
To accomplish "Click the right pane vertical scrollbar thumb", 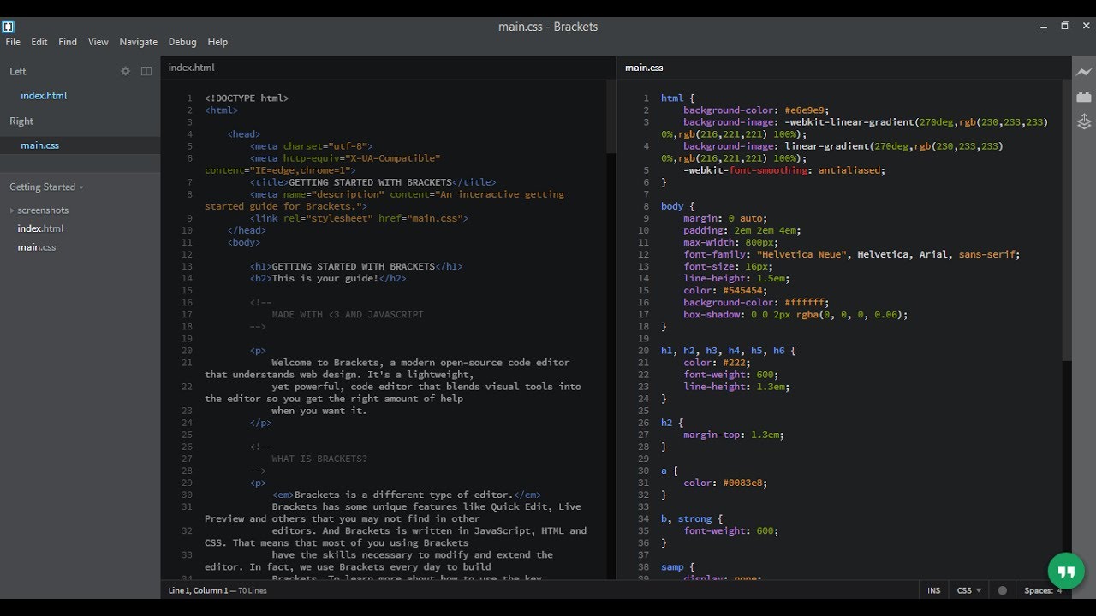I will click(1067, 220).
